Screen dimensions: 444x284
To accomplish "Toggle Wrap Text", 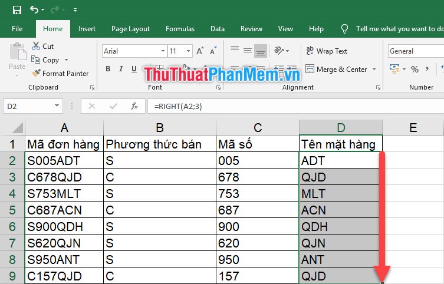I will click(x=327, y=51).
